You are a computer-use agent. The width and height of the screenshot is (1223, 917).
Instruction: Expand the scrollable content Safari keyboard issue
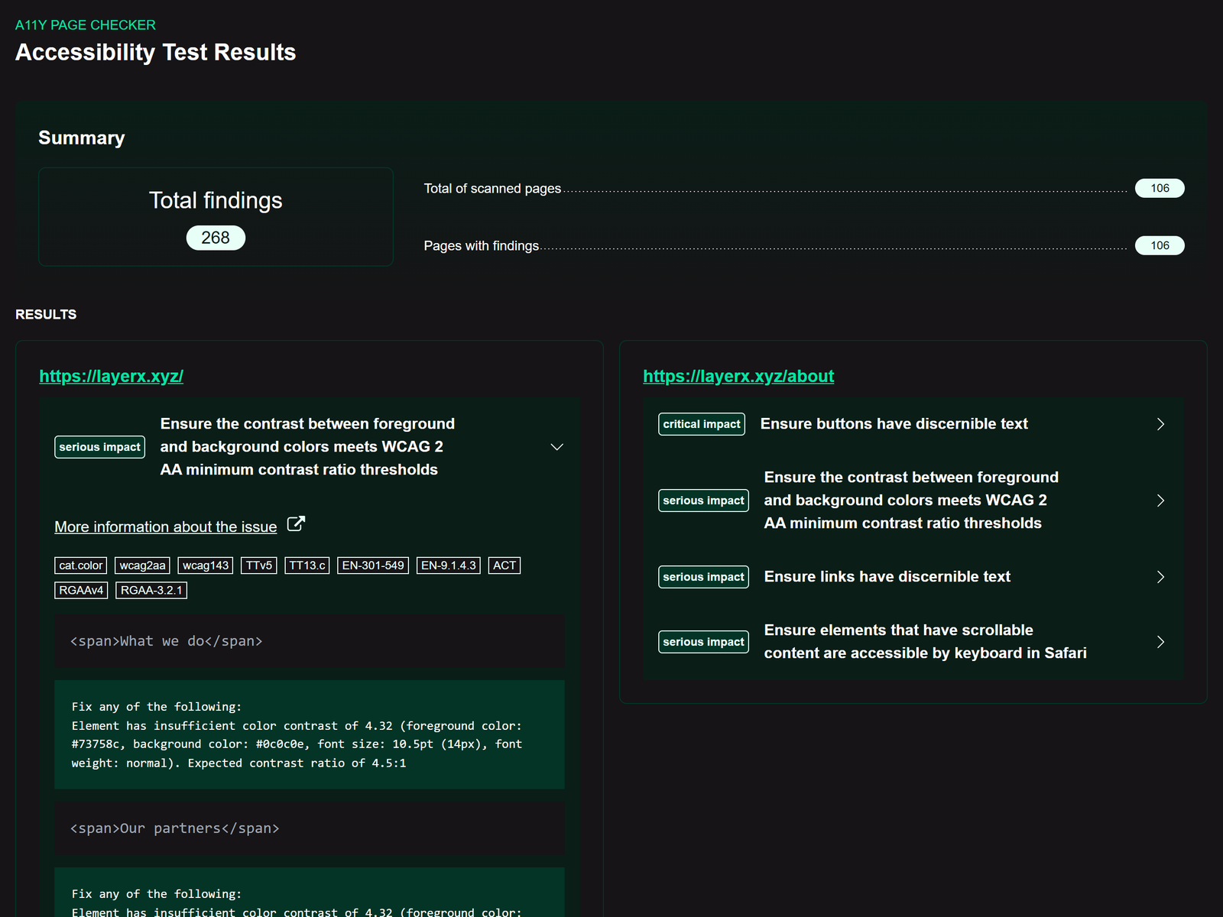pos(1160,642)
